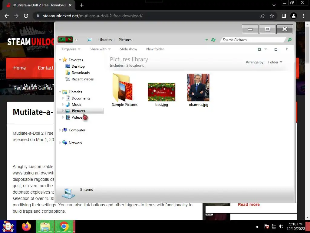Select Network in navigation pane
This screenshot has width=310, height=233.
coord(75,143)
